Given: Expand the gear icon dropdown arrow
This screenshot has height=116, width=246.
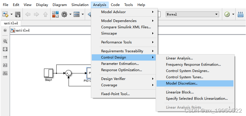Looking at the screenshot, I should [70, 15].
